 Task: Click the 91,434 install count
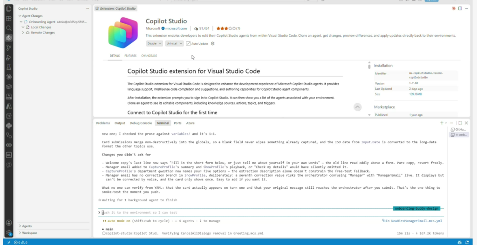pos(202,28)
